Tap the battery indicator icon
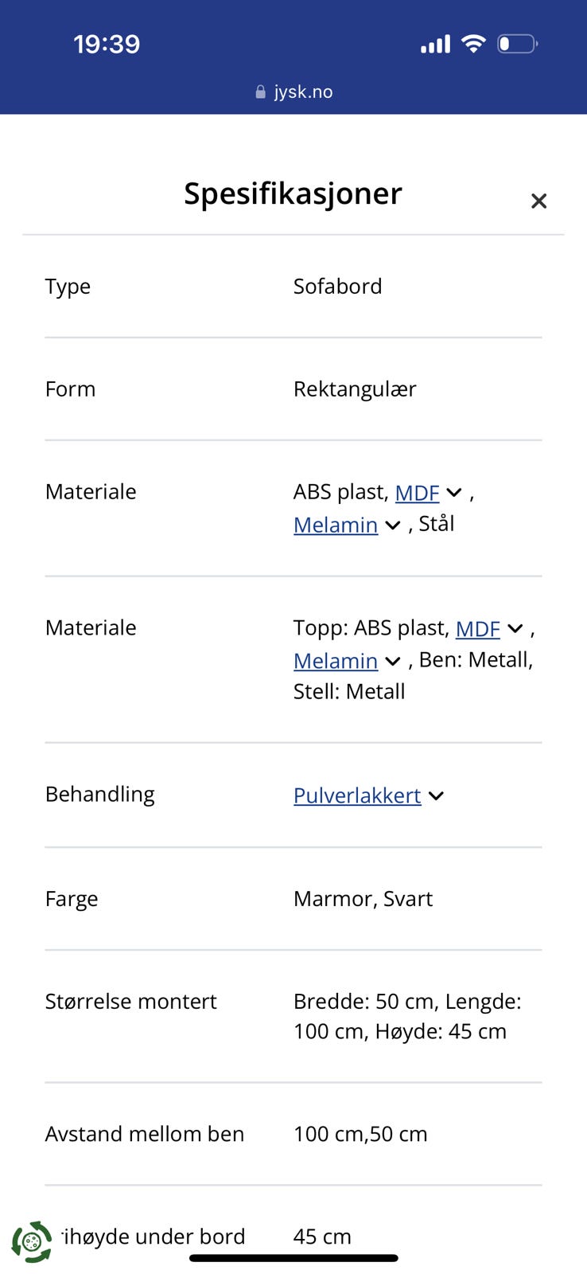This screenshot has width=587, height=1274. tap(517, 44)
